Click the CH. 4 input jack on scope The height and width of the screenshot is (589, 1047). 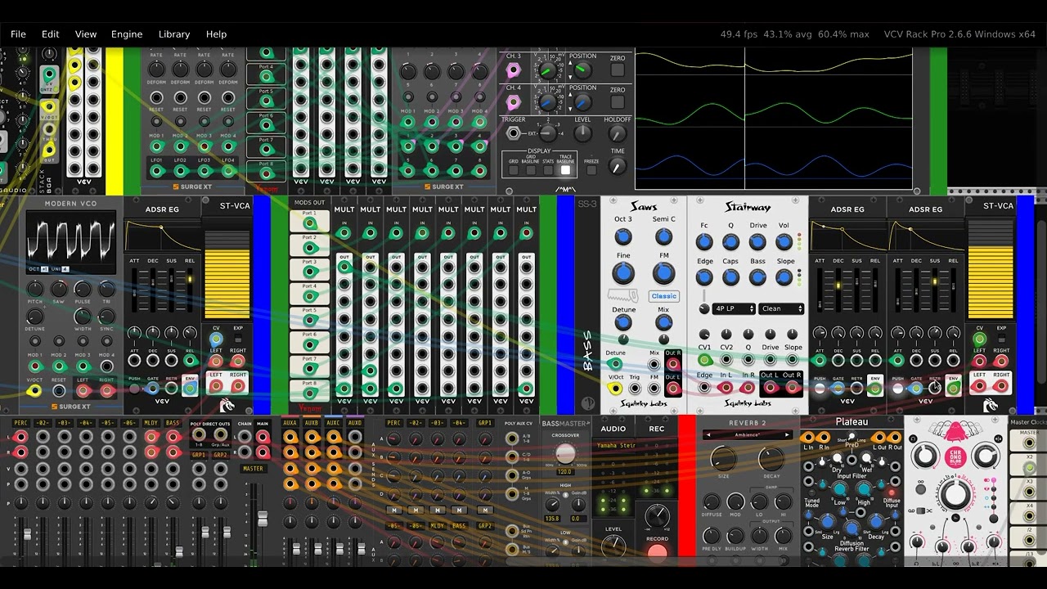click(x=514, y=102)
